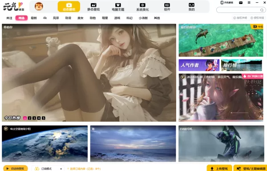Click VIP badge on earth wallpaper

(x=6, y=129)
